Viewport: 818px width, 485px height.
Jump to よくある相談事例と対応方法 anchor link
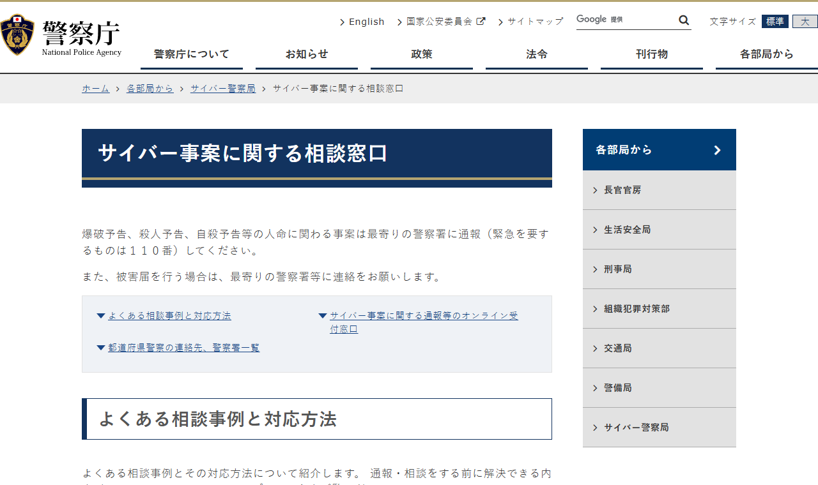pyautogui.click(x=169, y=316)
